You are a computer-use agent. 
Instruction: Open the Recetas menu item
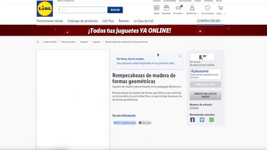[124, 21]
